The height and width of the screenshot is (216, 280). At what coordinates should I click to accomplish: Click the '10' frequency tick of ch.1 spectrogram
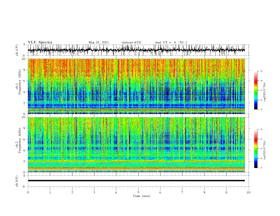pyautogui.click(x=24, y=59)
